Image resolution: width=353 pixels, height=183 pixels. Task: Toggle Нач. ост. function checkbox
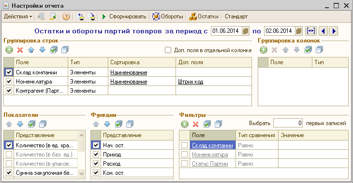[96, 145]
